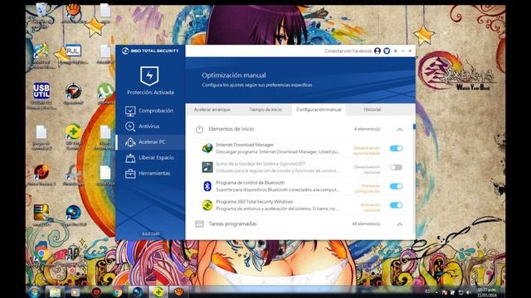This screenshot has height=298, width=531.
Task: Open the RJL desktop shortcut
Action: (73, 51)
